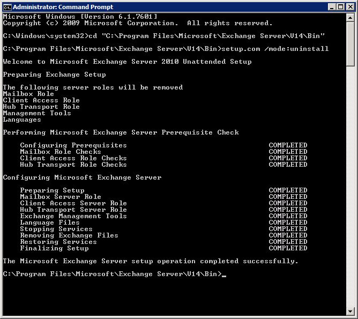Click the 'Client Access Role Checks' step text

[x=73, y=158]
